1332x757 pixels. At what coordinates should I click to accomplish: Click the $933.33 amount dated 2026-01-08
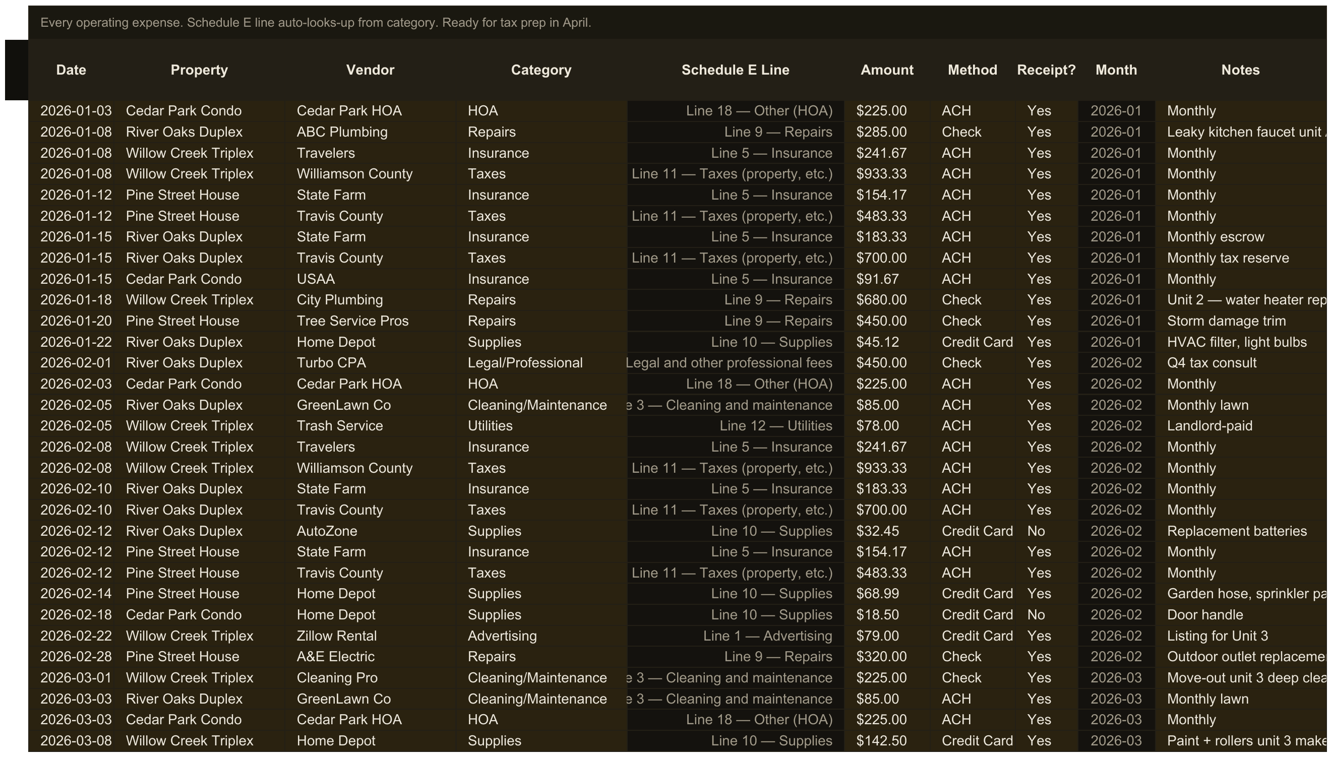point(887,174)
